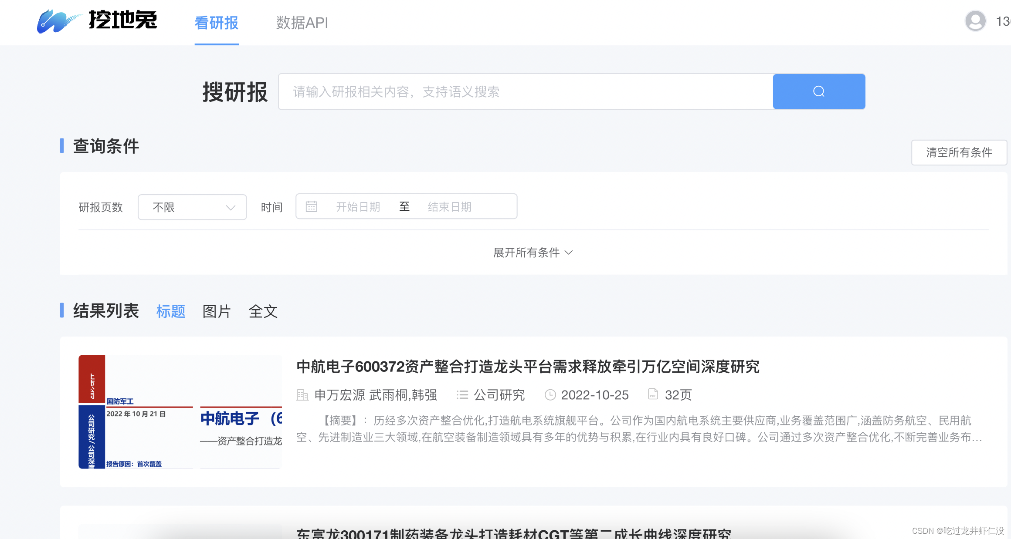1011x539 pixels.
Task: Click the clock icon beside 2022-10-25
Action: (x=550, y=395)
